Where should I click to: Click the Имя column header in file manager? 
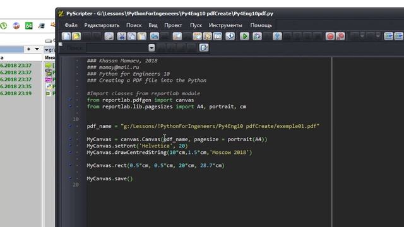tap(50, 57)
